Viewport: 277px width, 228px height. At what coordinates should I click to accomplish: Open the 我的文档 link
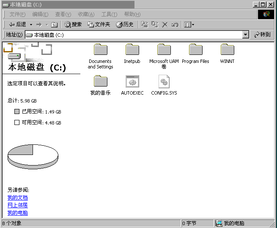[x=18, y=198]
